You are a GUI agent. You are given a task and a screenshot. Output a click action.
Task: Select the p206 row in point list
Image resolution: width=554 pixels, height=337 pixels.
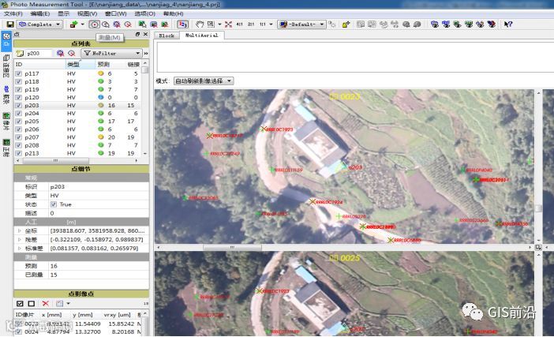pyautogui.click(x=77, y=129)
